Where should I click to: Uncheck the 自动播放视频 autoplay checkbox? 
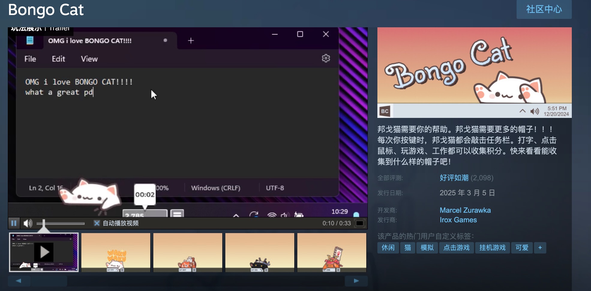[x=97, y=223]
